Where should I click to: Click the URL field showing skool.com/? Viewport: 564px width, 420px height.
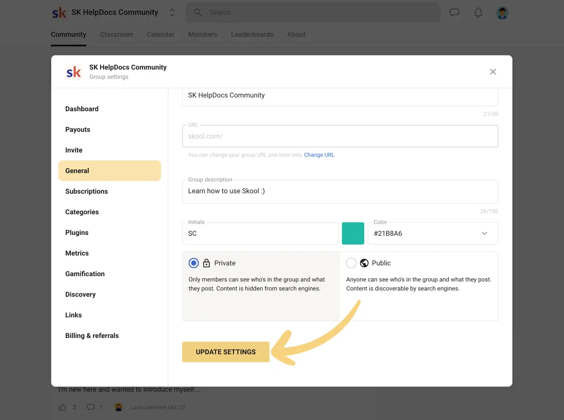coord(340,136)
